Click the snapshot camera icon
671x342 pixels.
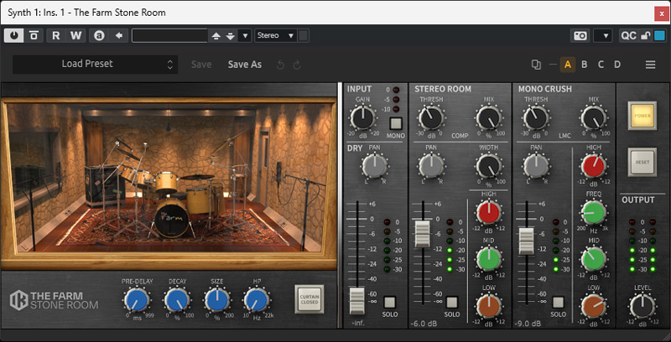(580, 35)
